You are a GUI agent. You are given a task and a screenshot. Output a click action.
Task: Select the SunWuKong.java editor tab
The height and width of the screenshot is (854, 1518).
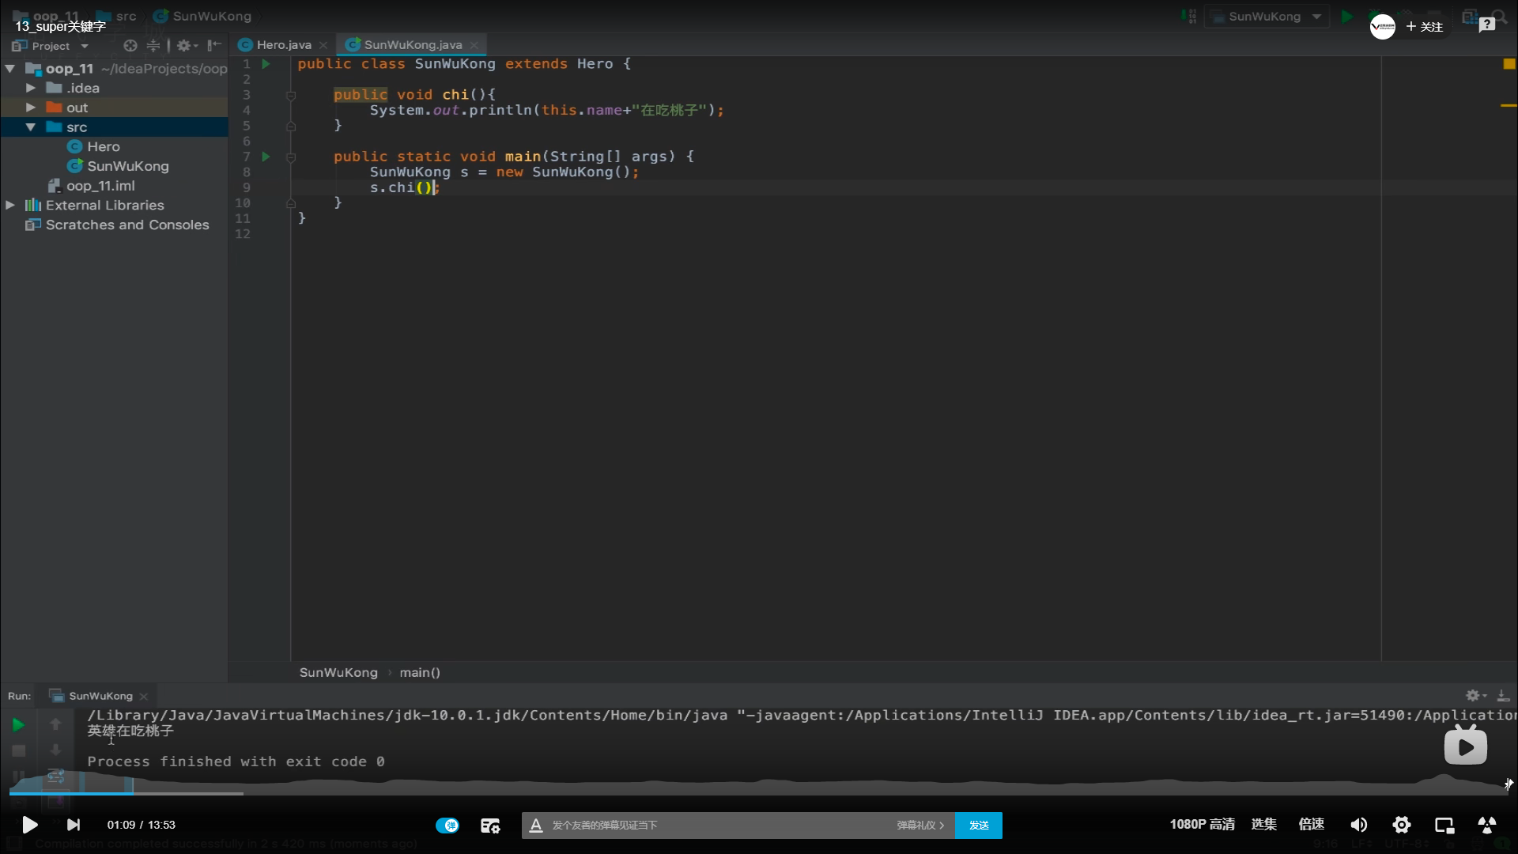[412, 45]
